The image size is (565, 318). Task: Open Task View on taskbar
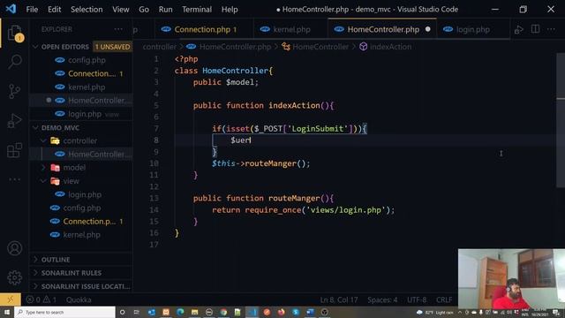coord(137,312)
